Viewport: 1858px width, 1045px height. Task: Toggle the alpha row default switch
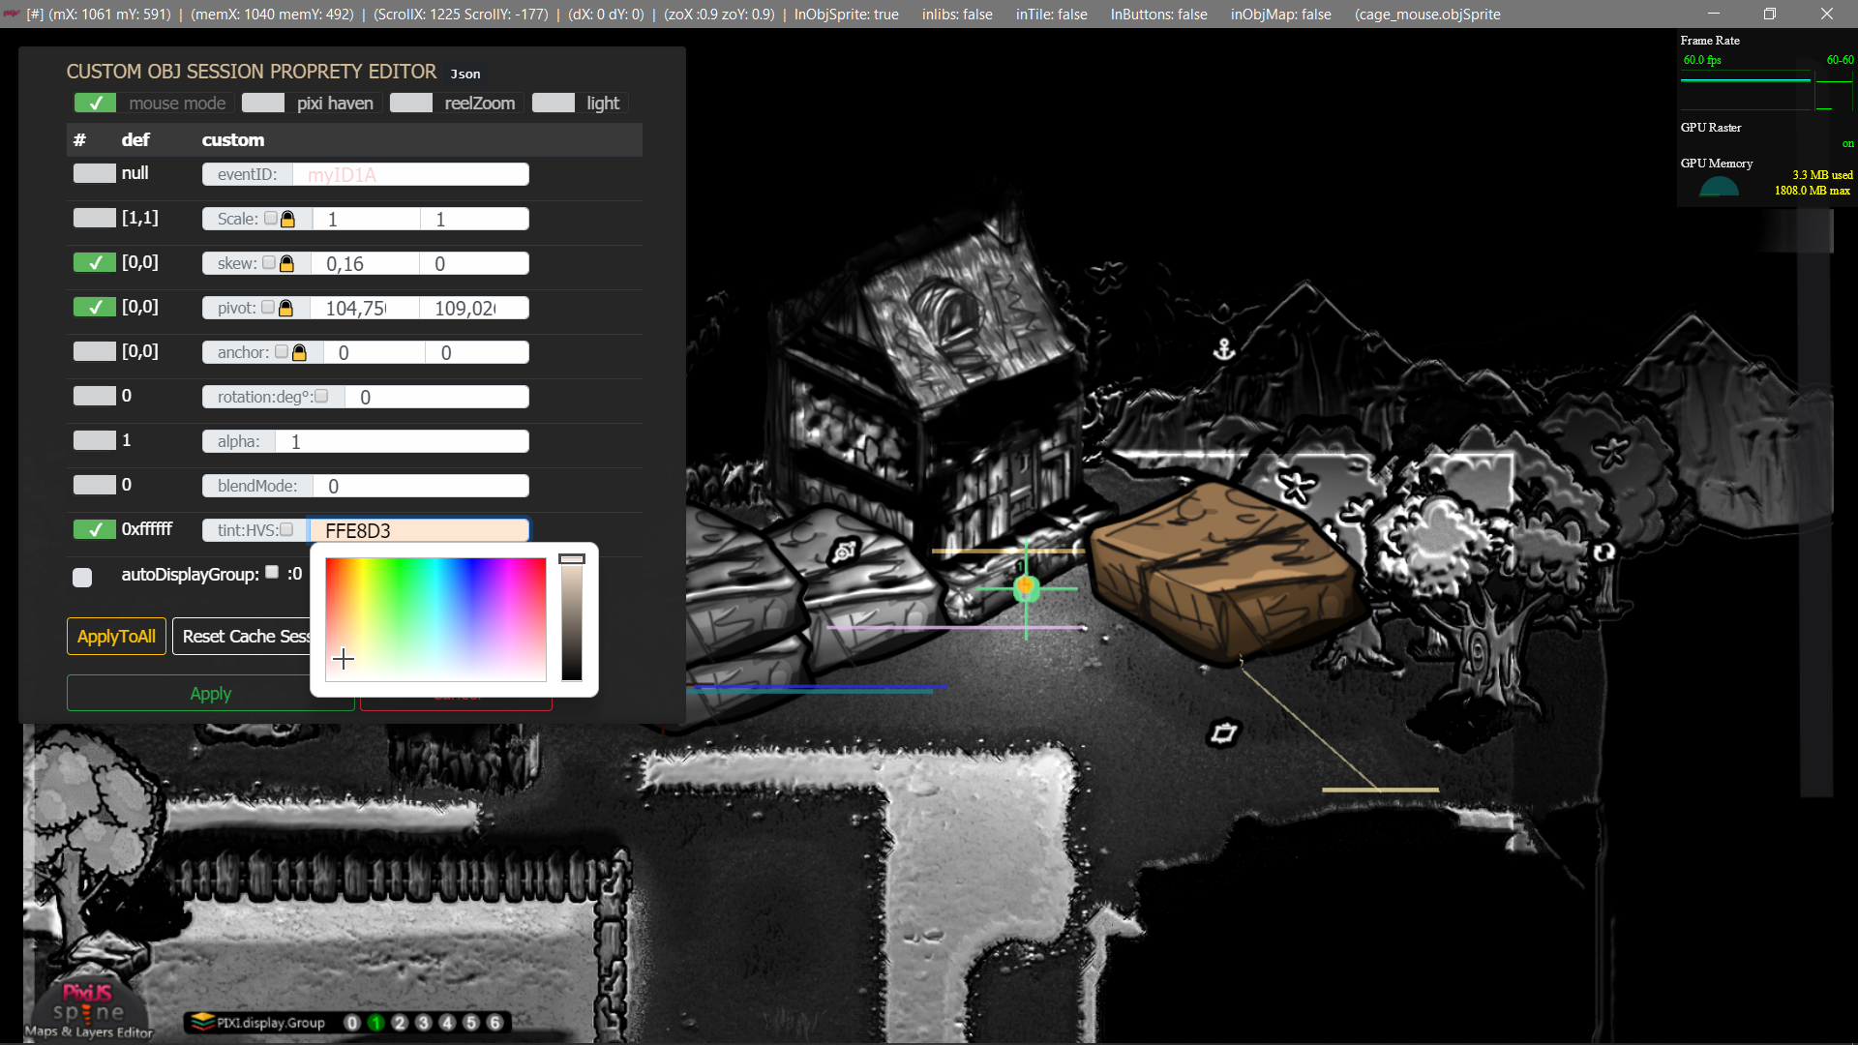click(x=95, y=441)
